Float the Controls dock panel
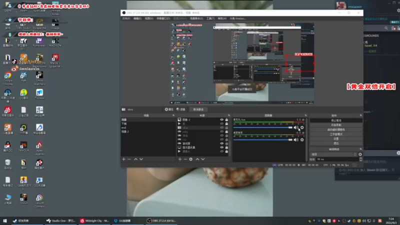400x225 pixels. point(360,115)
